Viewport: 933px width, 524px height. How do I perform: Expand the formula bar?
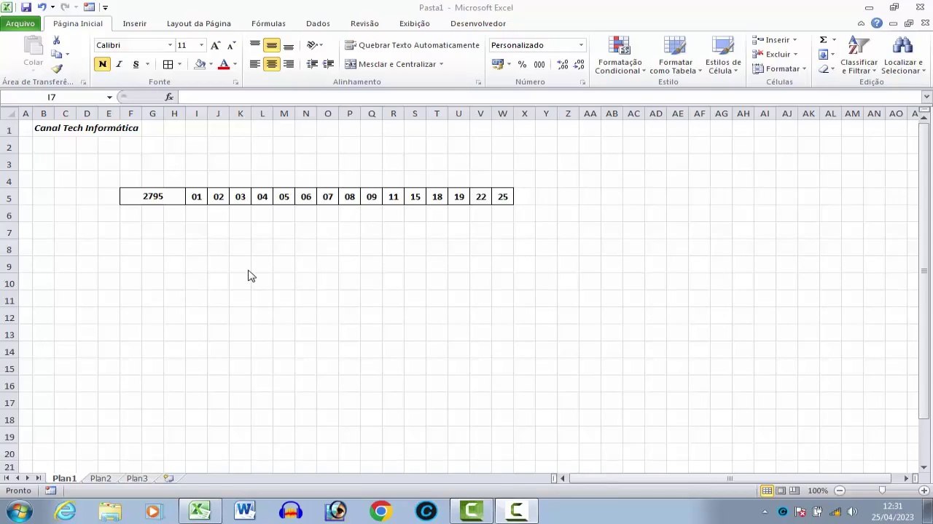(x=926, y=97)
